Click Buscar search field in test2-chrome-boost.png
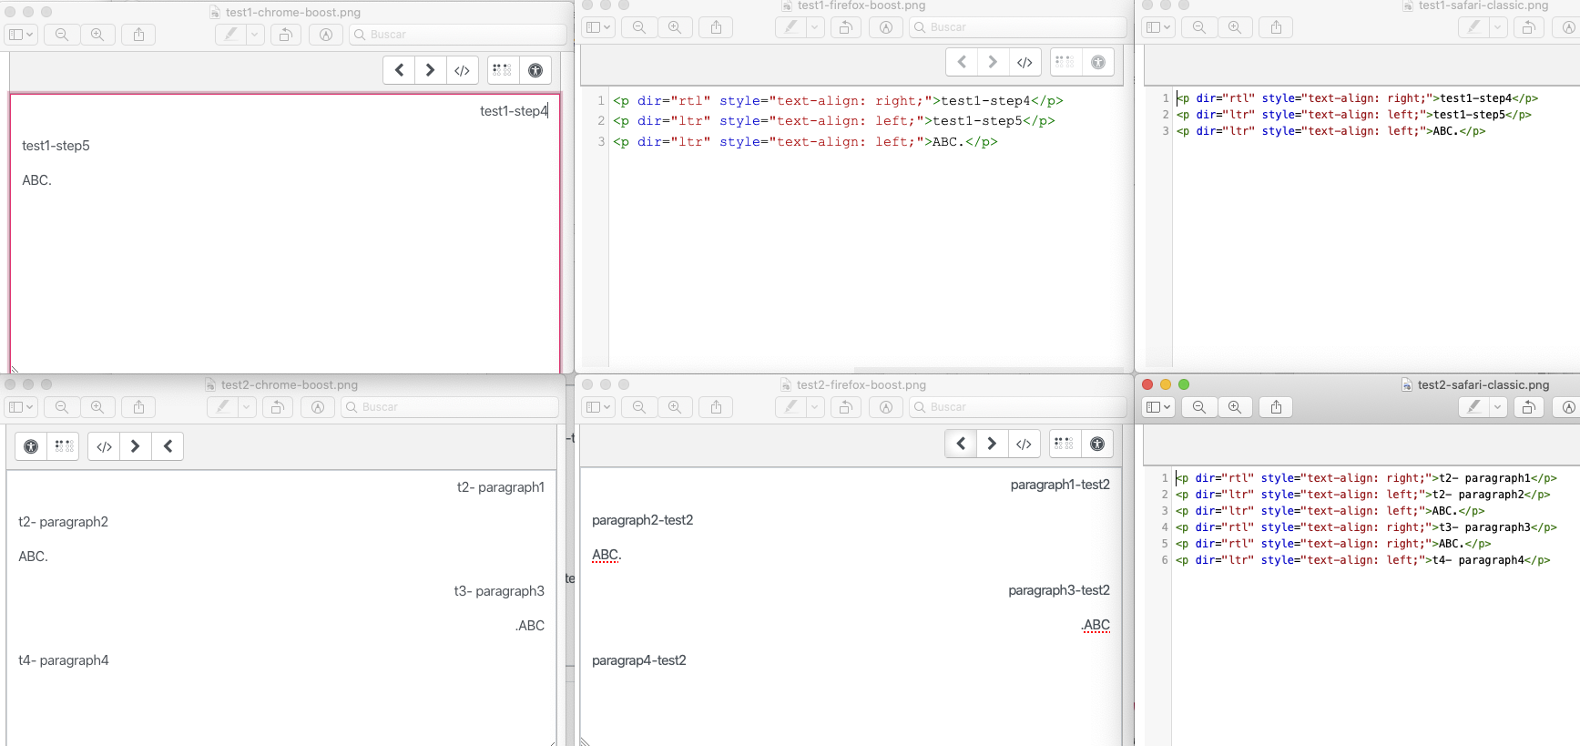The image size is (1580, 746). (x=449, y=407)
